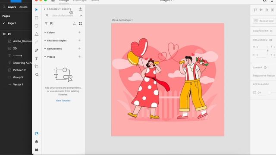276x155 pixels.
Task: Select the Select (arrow) tool
Action: [36, 9]
